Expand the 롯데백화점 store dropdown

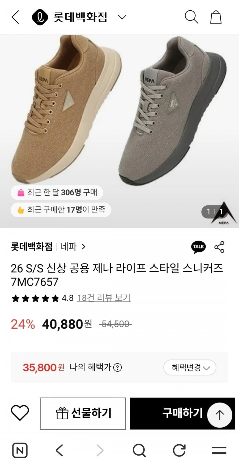point(122,17)
